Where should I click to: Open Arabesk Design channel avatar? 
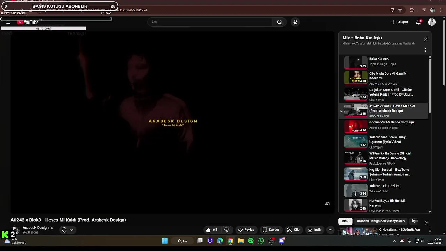[15, 230]
